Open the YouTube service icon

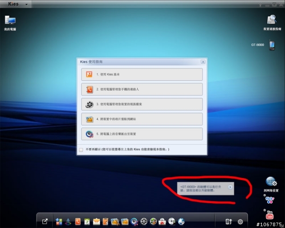(x=270, y=215)
